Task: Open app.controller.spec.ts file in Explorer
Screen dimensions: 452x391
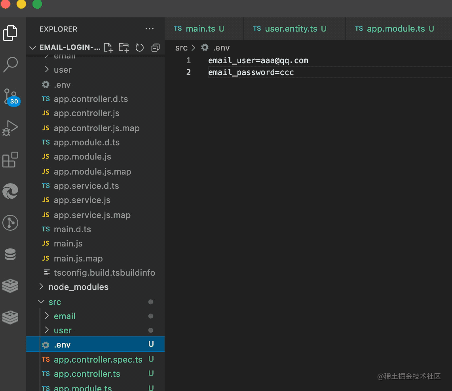Action: [98, 360]
